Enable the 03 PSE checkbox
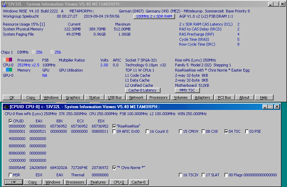Screen dimensions: 287x187 click(x=247, y=132)
